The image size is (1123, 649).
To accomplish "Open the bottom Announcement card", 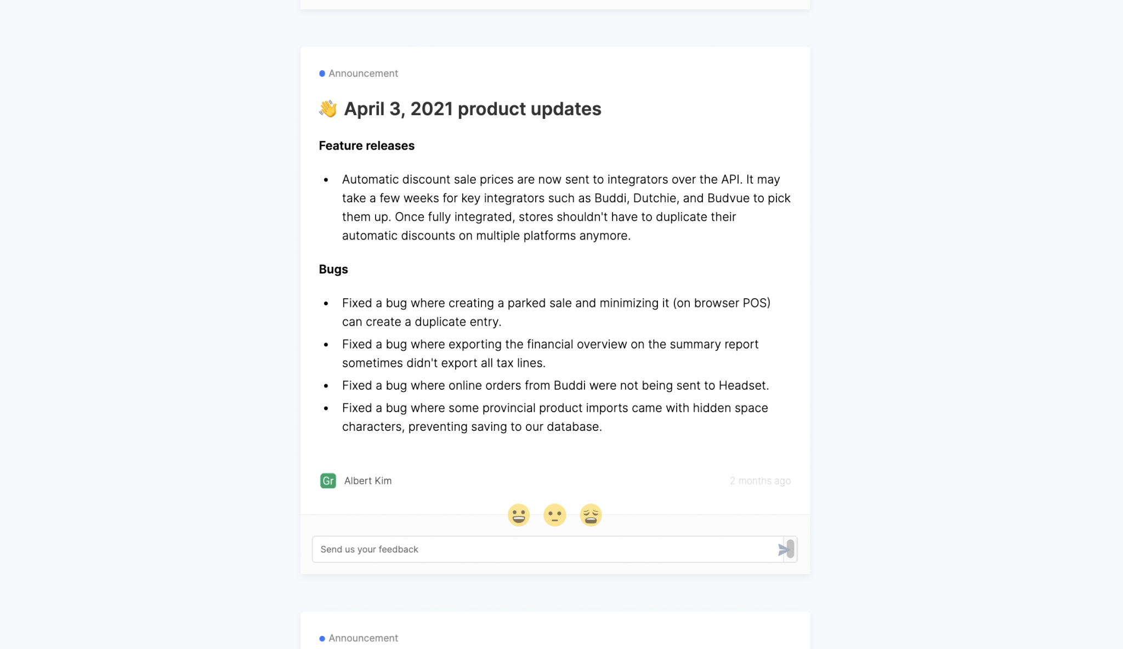I will [362, 638].
